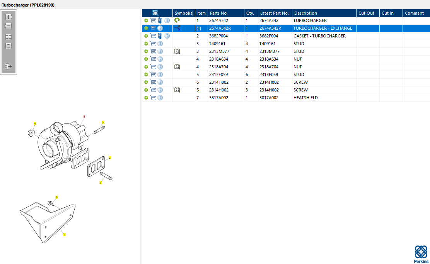This screenshot has width=430, height=264.
Task: Zoom in on the turbocharger diagram
Action: click(x=9, y=17)
